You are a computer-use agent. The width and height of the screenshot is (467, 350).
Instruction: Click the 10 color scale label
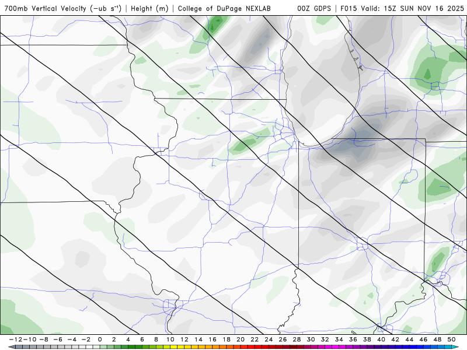pyautogui.click(x=170, y=339)
